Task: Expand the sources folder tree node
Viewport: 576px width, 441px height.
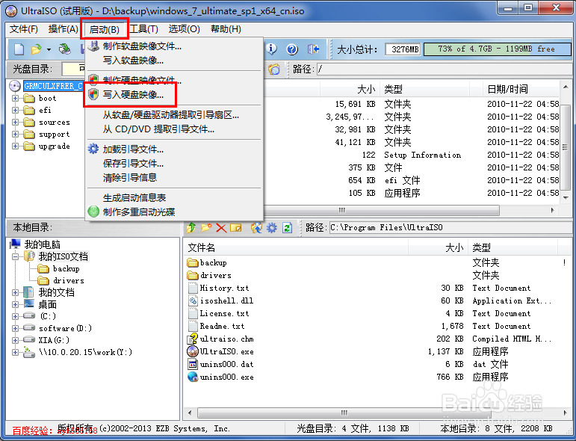Action: click(x=15, y=122)
